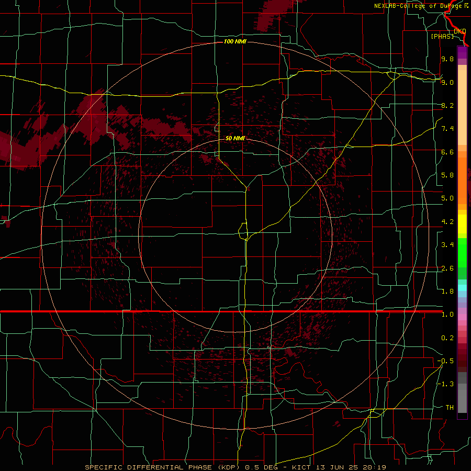Click the DKD label above the legend
The width and height of the screenshot is (471, 471).
coord(460,31)
